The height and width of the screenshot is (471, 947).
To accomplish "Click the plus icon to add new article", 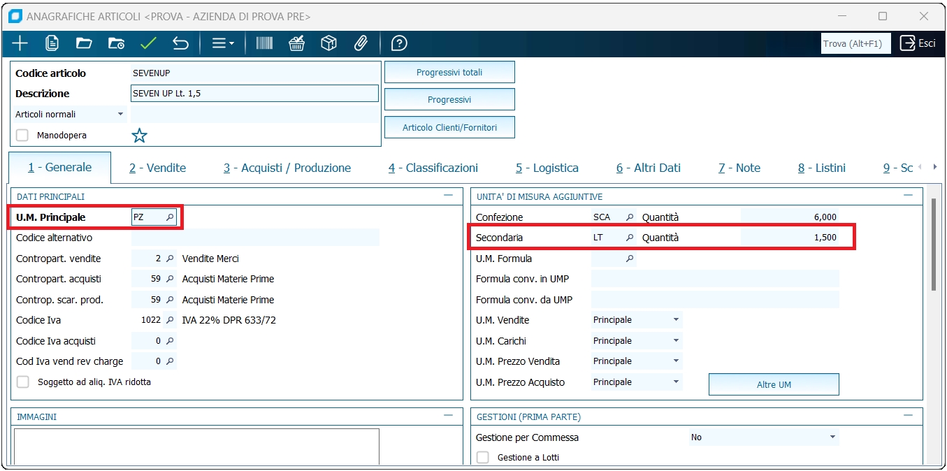I will point(20,43).
